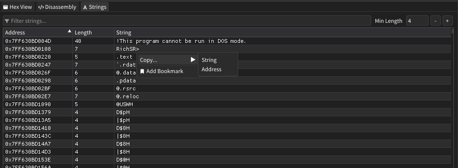Select address 0x7FF630BD0298
This screenshot has height=168, width=458.
[x=28, y=81]
